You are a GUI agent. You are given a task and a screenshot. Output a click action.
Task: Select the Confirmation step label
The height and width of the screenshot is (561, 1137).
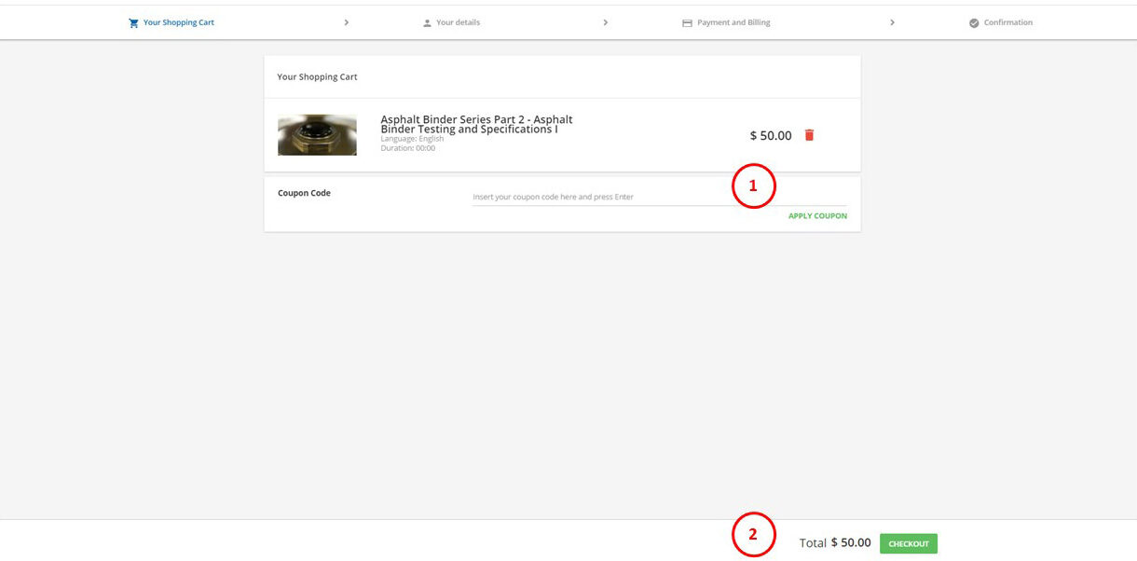1007,22
